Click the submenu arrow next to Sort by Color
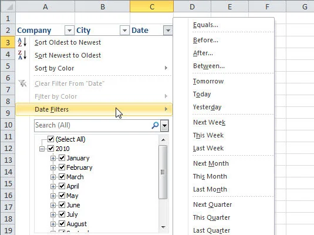 (x=166, y=68)
